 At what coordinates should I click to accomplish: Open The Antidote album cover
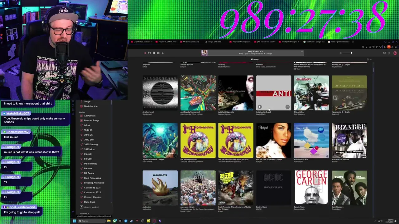click(311, 93)
